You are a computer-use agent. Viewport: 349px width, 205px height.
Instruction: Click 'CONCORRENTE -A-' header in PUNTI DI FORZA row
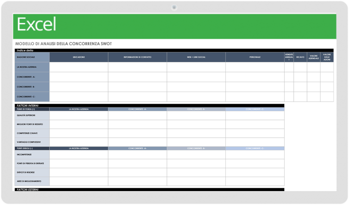[137, 109]
